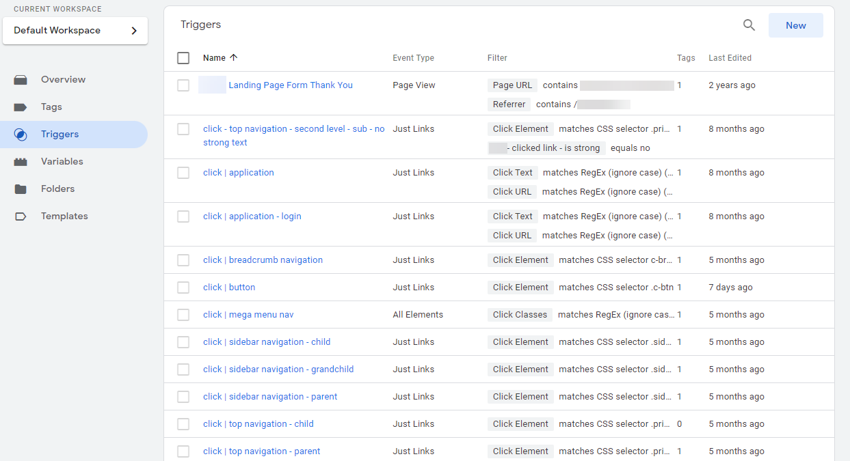Click the Tags label icon in sidebar
This screenshot has width=850, height=461.
coord(21,107)
